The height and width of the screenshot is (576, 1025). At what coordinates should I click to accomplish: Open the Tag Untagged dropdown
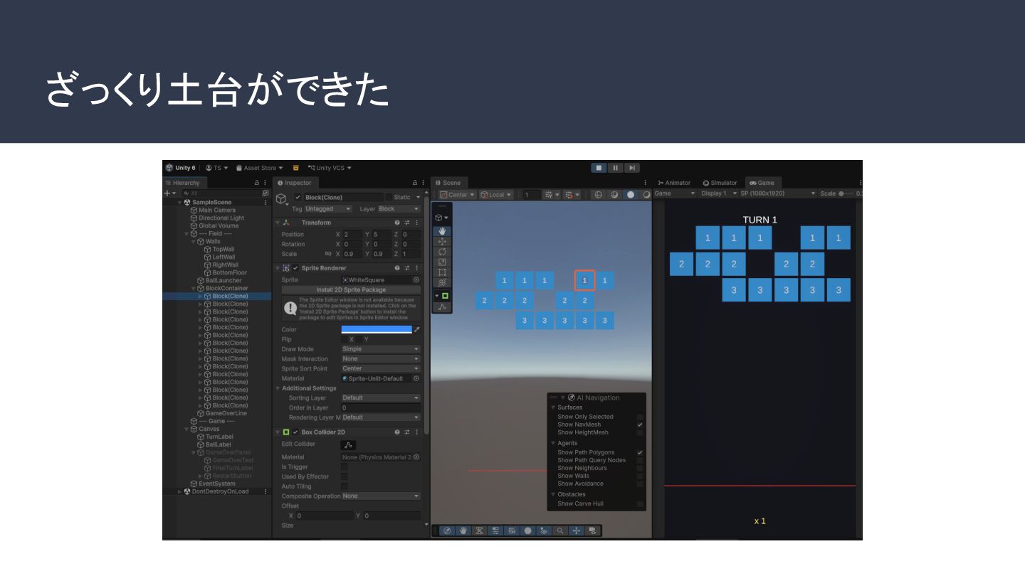tap(328, 209)
